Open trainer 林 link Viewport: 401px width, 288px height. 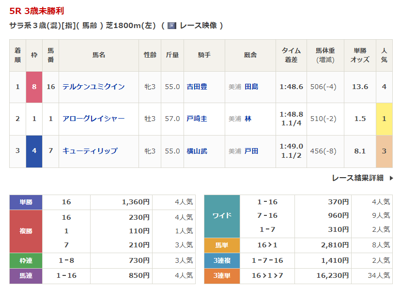click(x=248, y=119)
